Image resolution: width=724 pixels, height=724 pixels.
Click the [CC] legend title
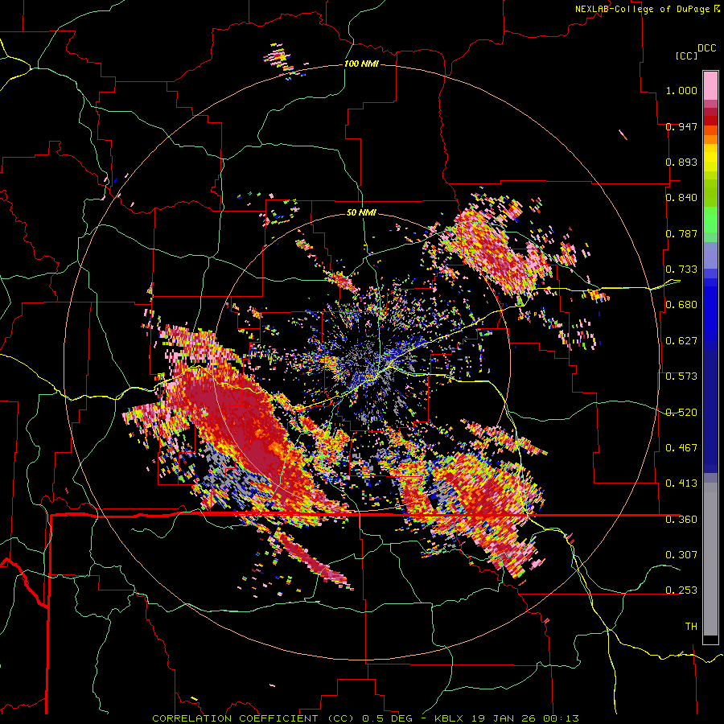pos(686,56)
